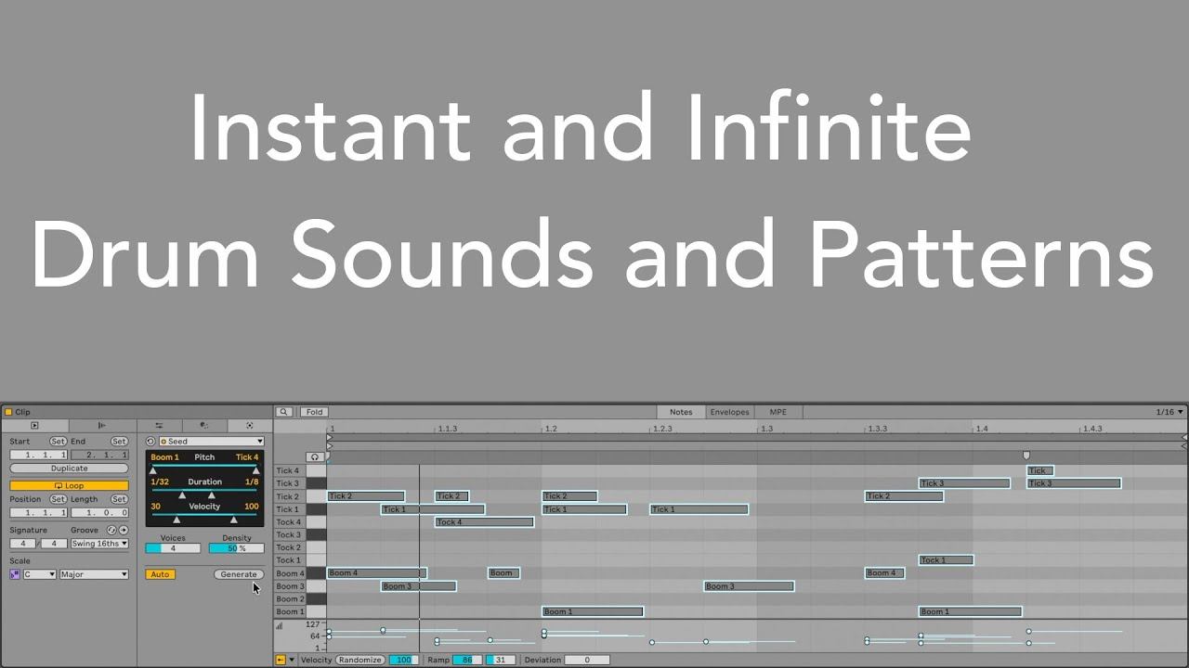1189x668 pixels.
Task: Select the Tock 4 drum pad row label
Action: pyautogui.click(x=289, y=522)
